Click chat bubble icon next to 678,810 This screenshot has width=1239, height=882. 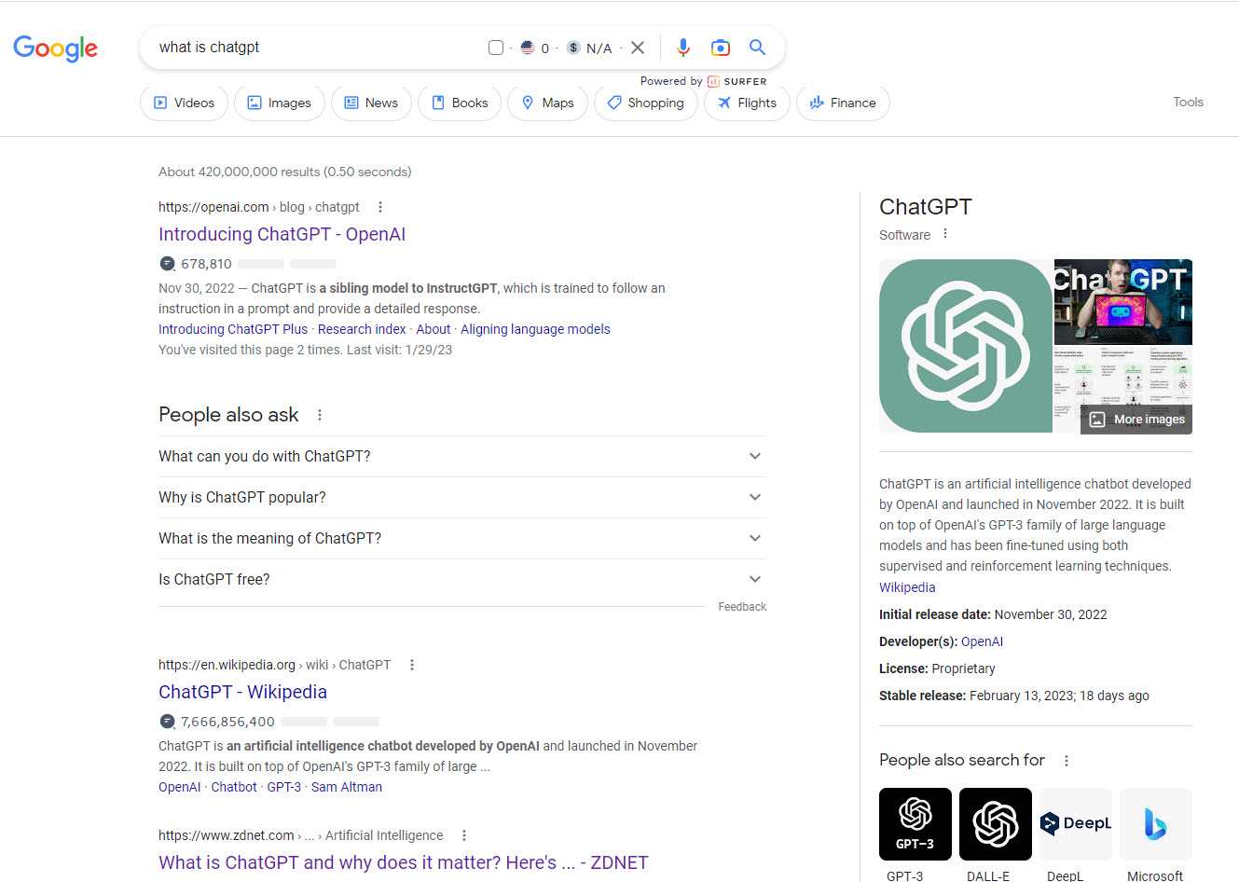pyautogui.click(x=167, y=264)
